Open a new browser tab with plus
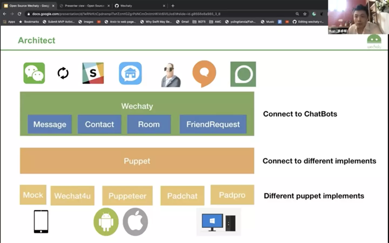Screen dimensions: 389x243 pos(173,6)
